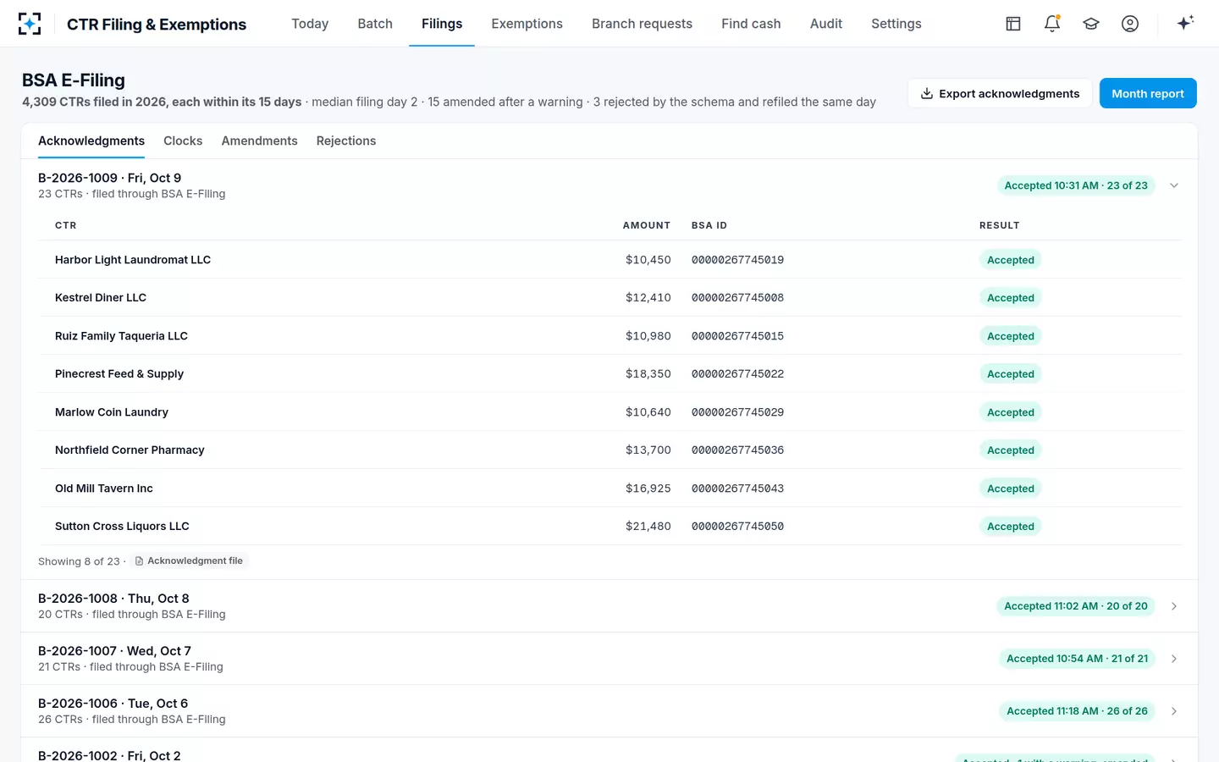View the Rejections sub-tab
Viewport: 1219px width, 762px height.
point(346,141)
